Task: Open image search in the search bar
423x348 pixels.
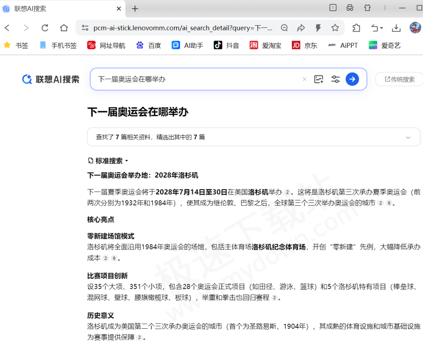Action: coord(319,79)
